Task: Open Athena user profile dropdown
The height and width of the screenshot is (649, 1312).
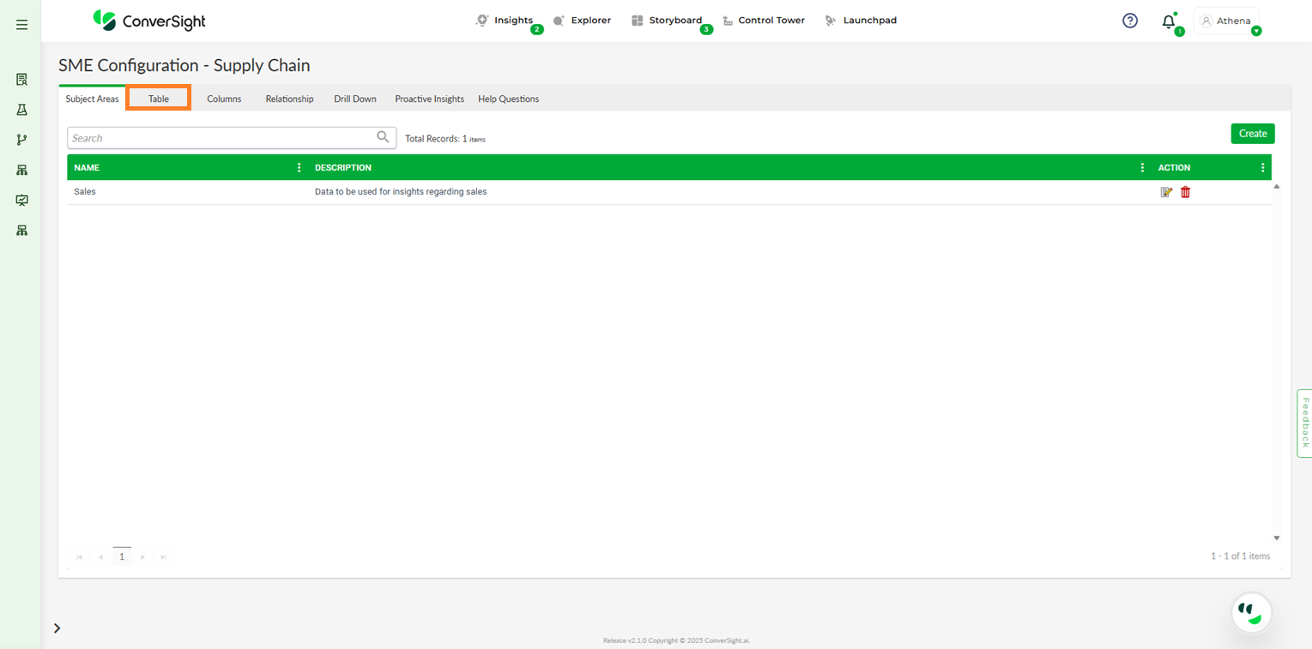Action: 1227,21
